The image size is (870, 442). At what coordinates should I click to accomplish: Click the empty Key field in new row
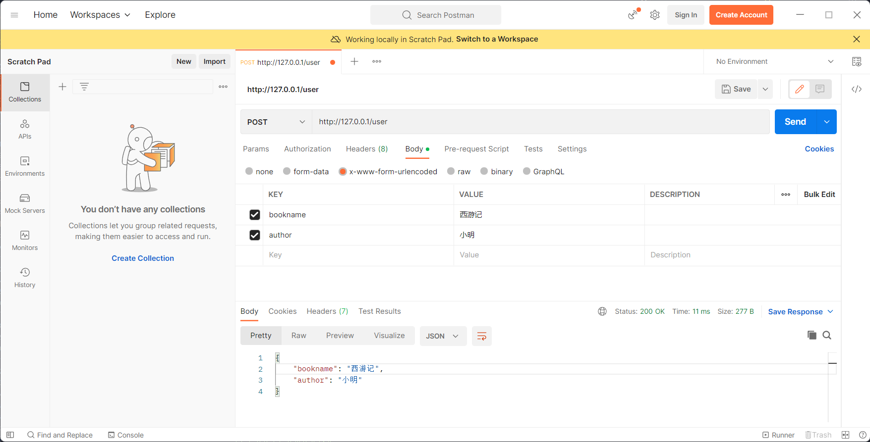point(358,255)
